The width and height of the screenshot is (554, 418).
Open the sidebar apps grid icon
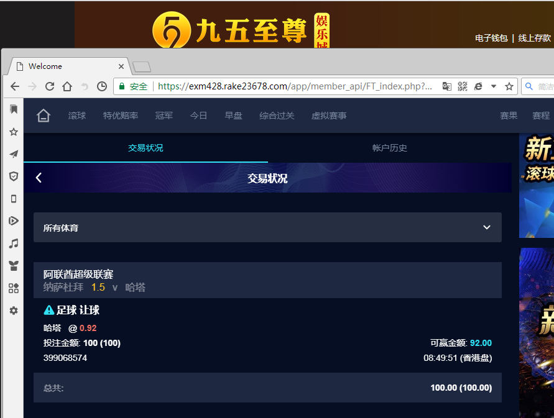click(x=14, y=288)
